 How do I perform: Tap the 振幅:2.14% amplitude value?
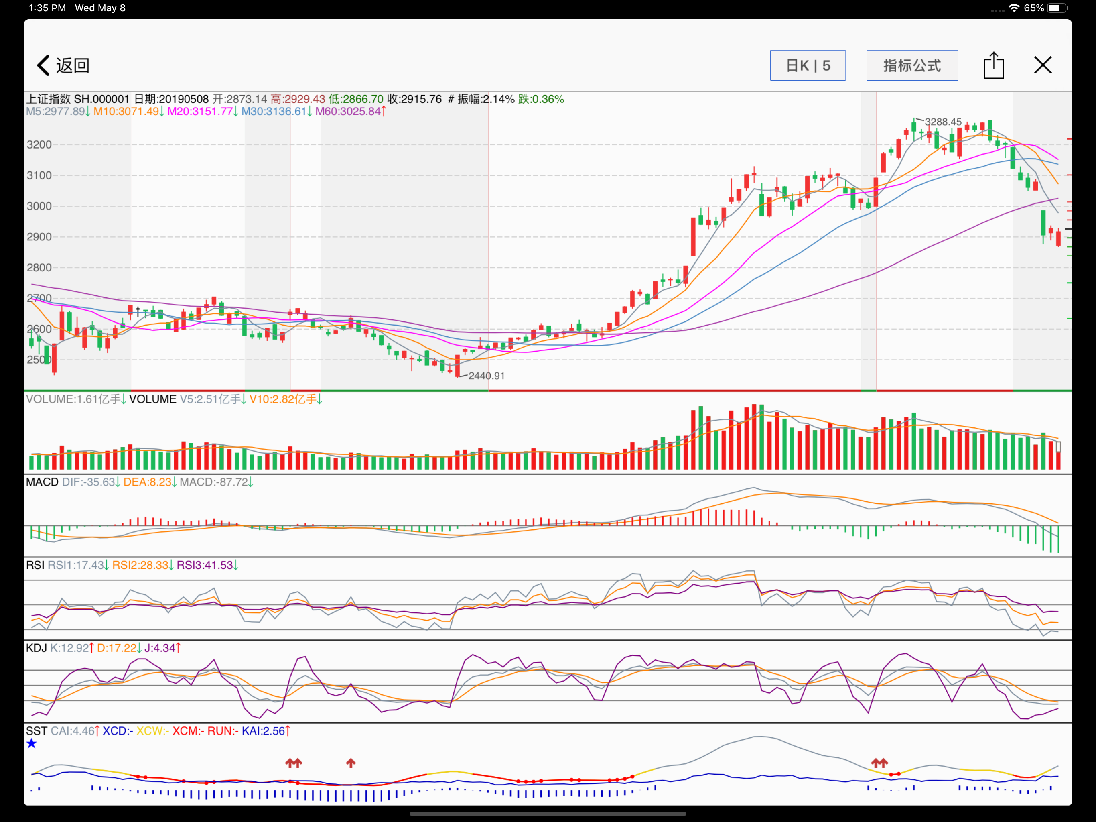pyautogui.click(x=486, y=99)
